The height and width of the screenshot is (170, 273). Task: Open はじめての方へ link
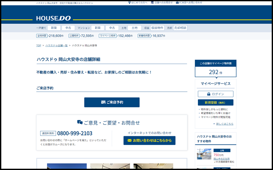tap(139, 3)
